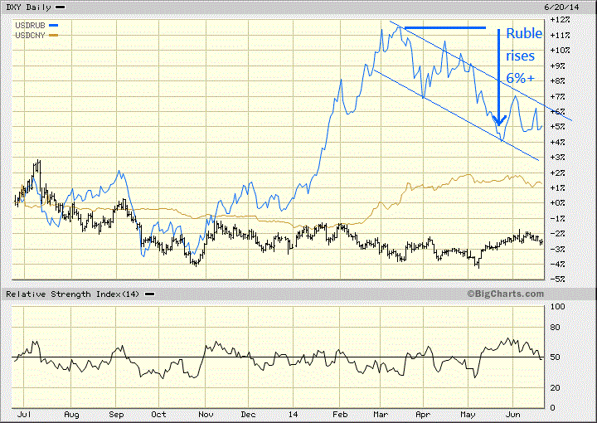Select the USDCNY legend label
The height and width of the screenshot is (423, 597).
click(31, 36)
